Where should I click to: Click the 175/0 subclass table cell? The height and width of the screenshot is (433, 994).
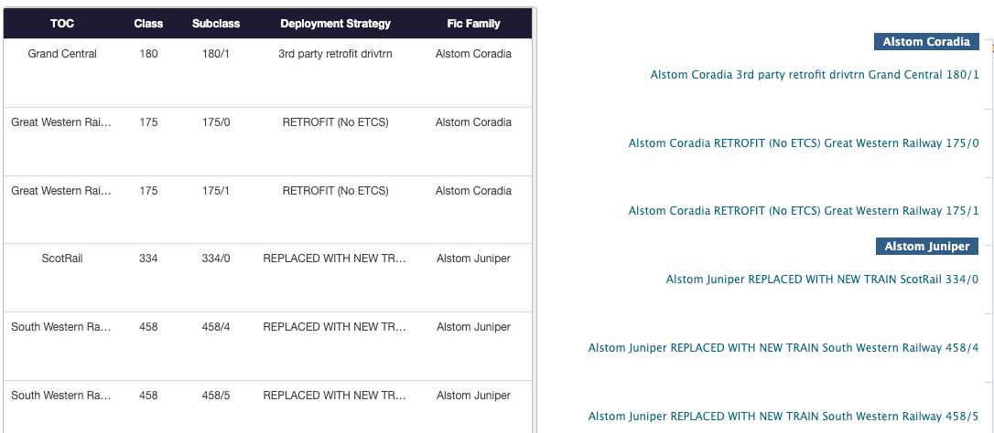(x=216, y=122)
